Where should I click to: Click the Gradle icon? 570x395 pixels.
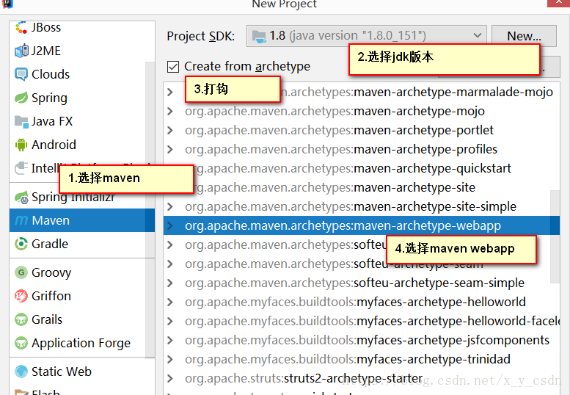coord(21,244)
